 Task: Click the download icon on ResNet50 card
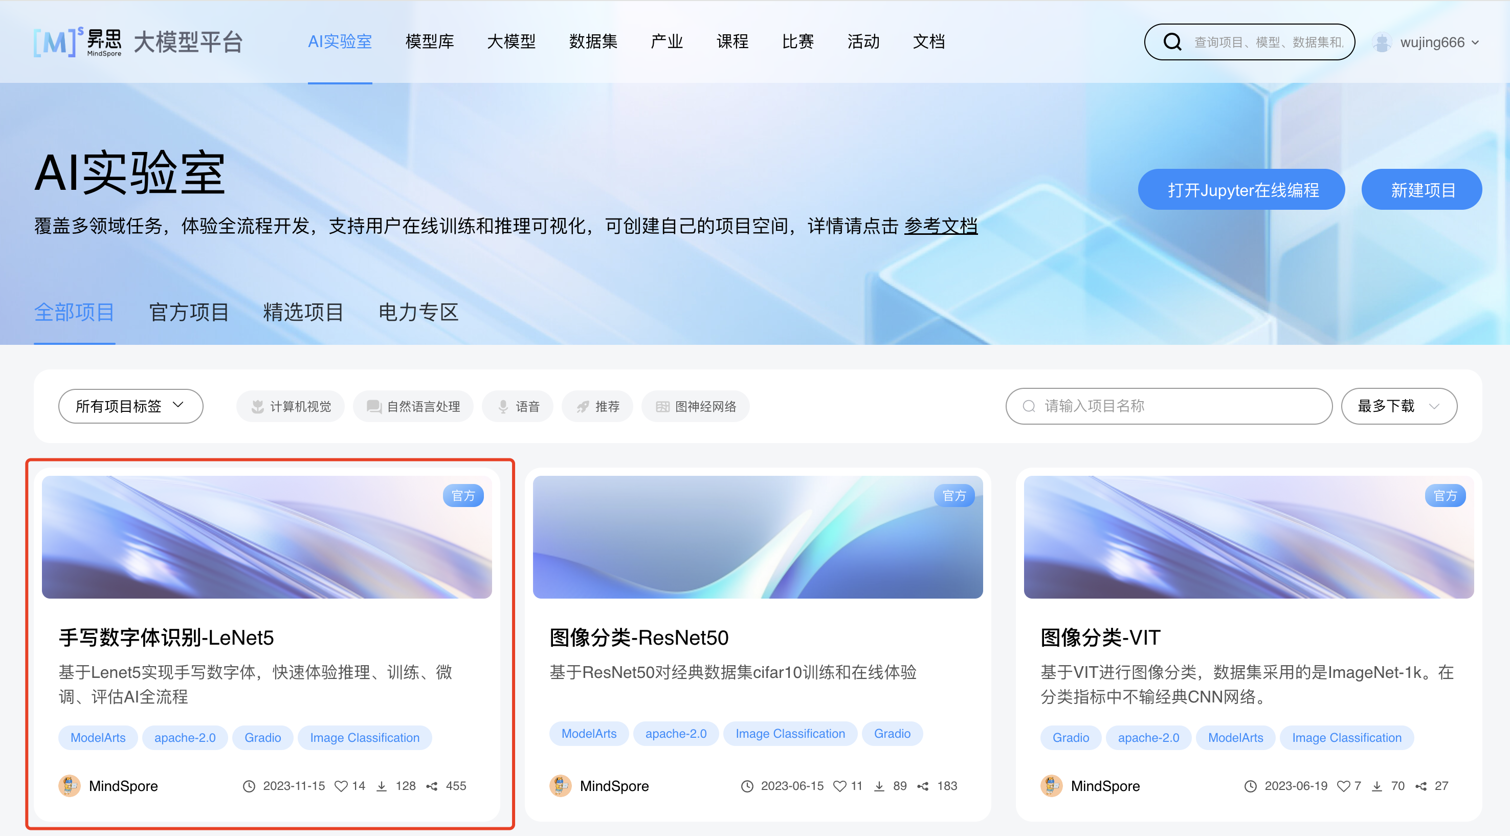(879, 786)
